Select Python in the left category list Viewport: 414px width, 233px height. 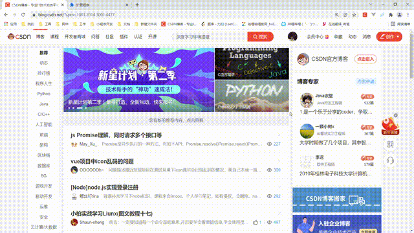pos(43,94)
